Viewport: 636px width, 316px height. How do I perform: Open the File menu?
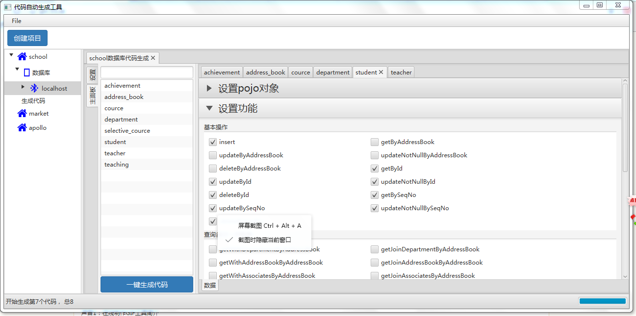click(x=17, y=21)
